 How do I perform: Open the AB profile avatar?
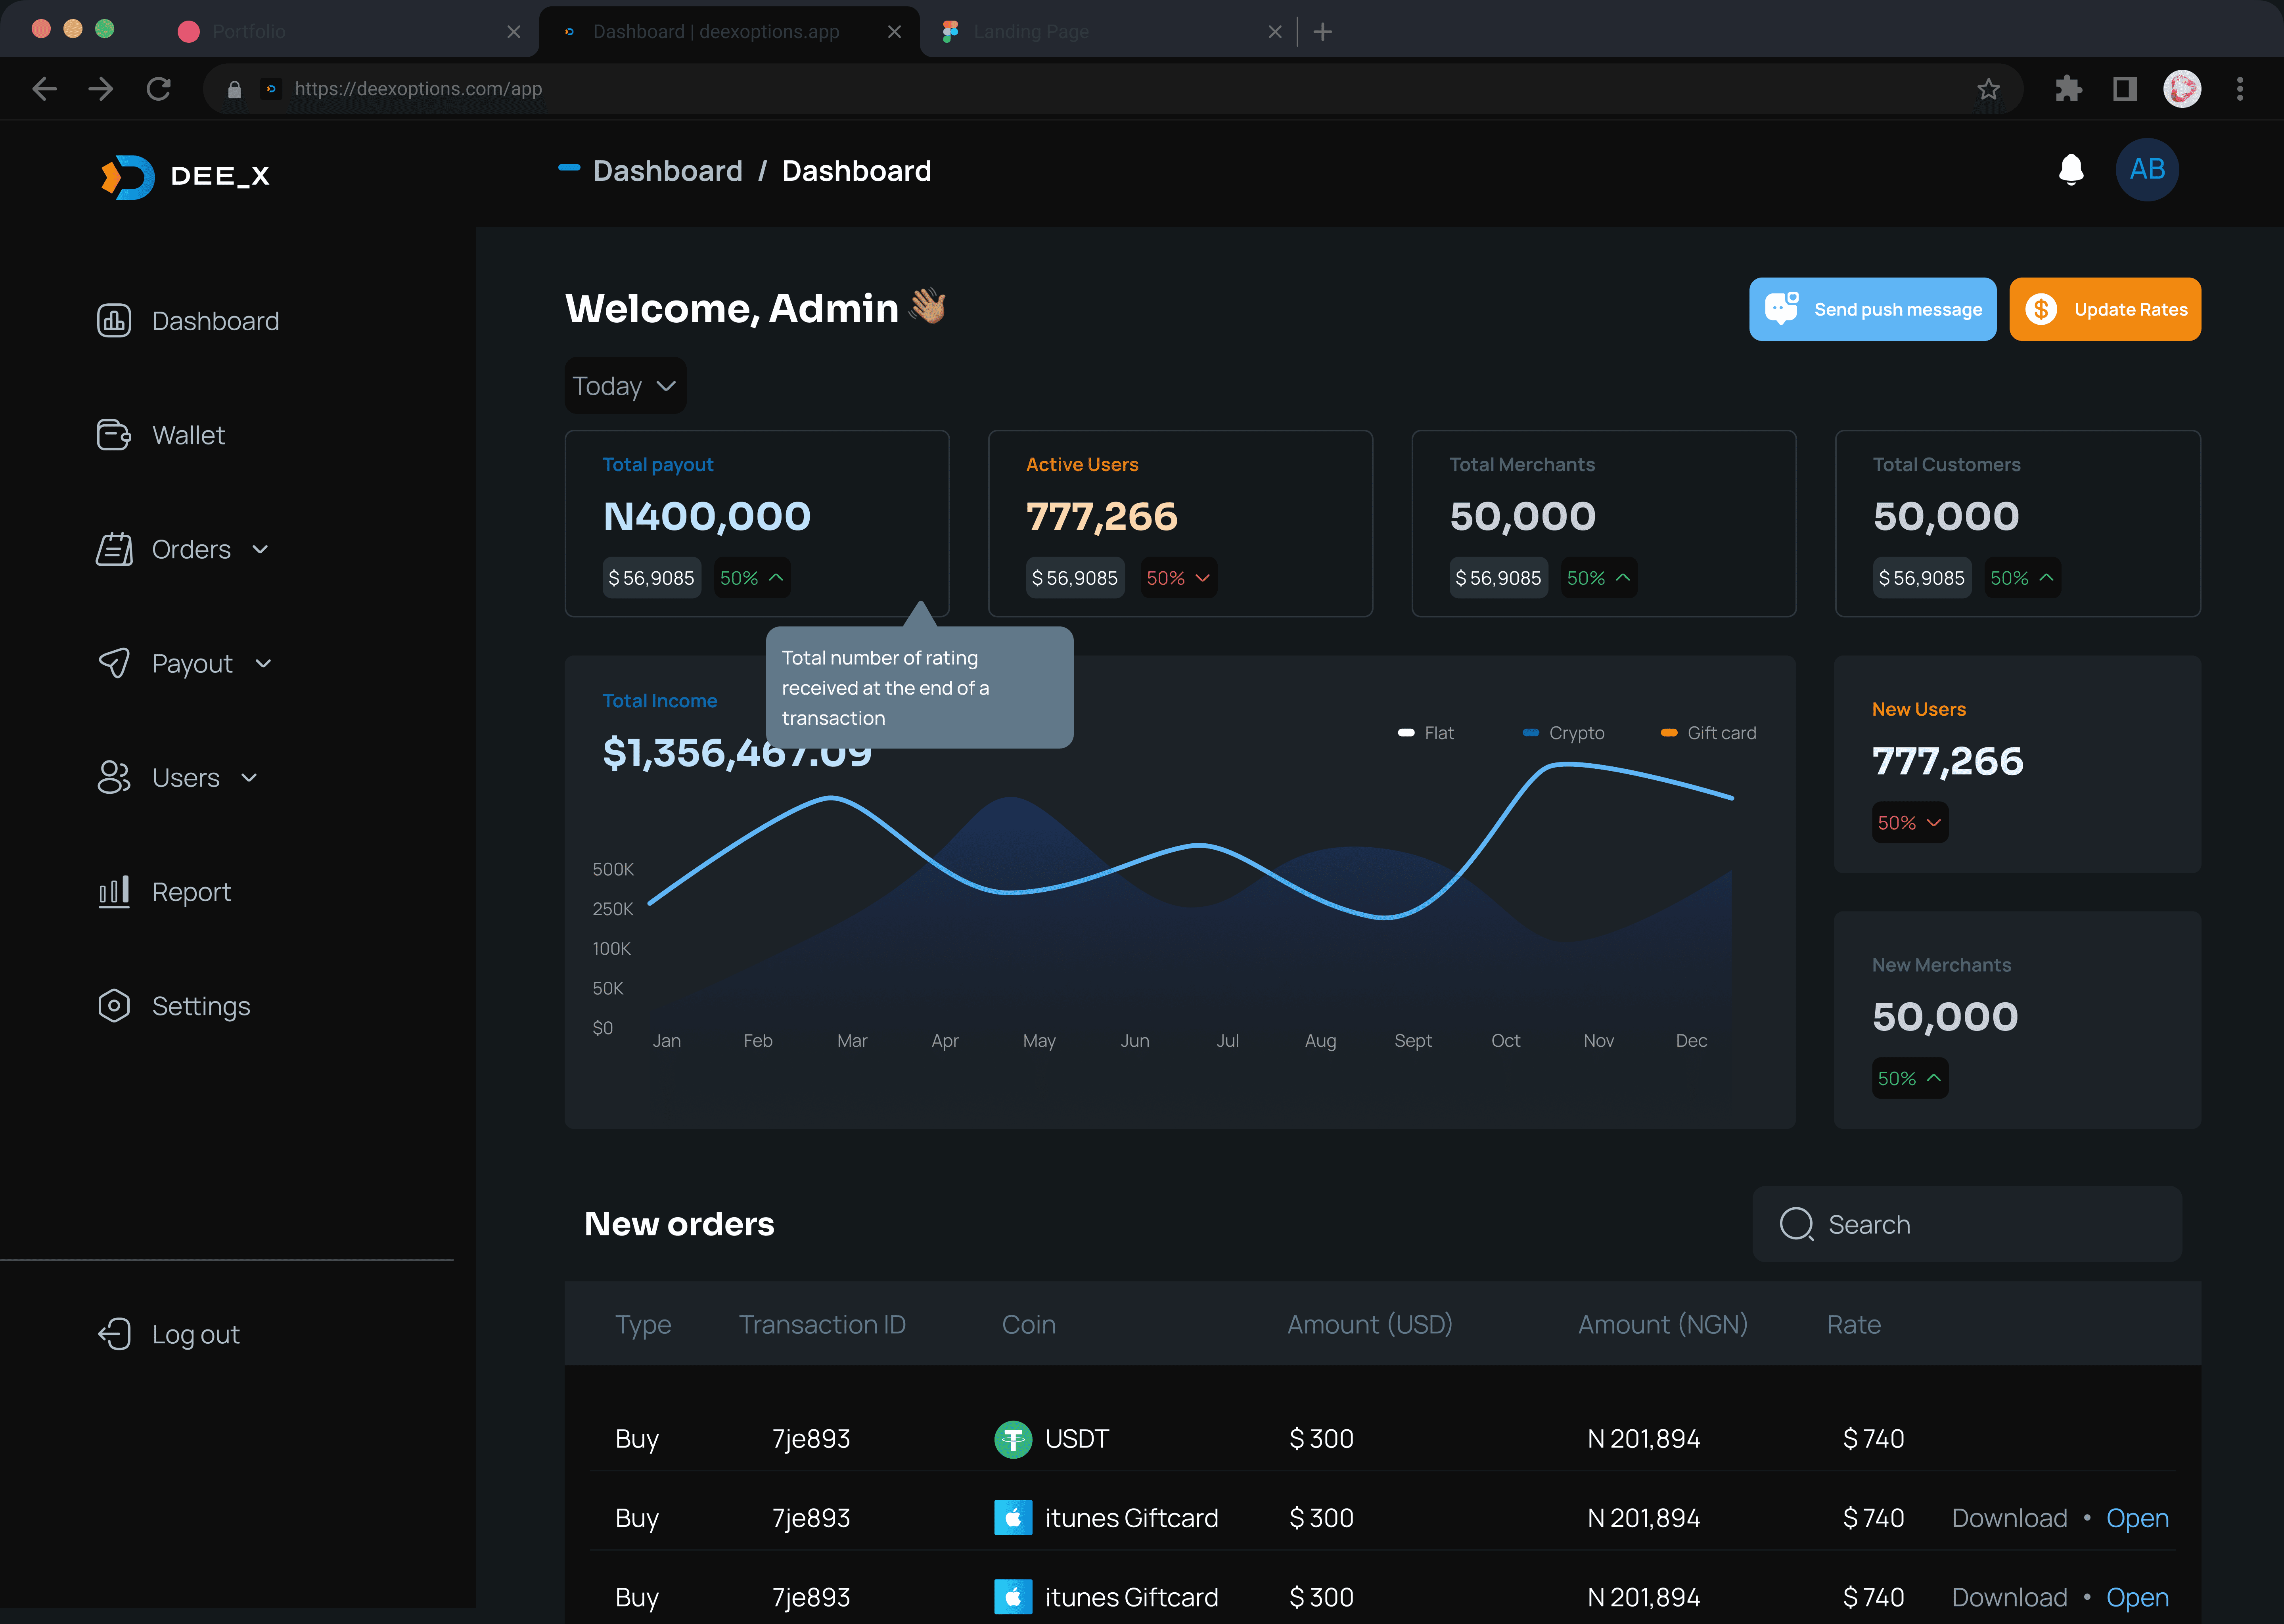pyautogui.click(x=2147, y=170)
